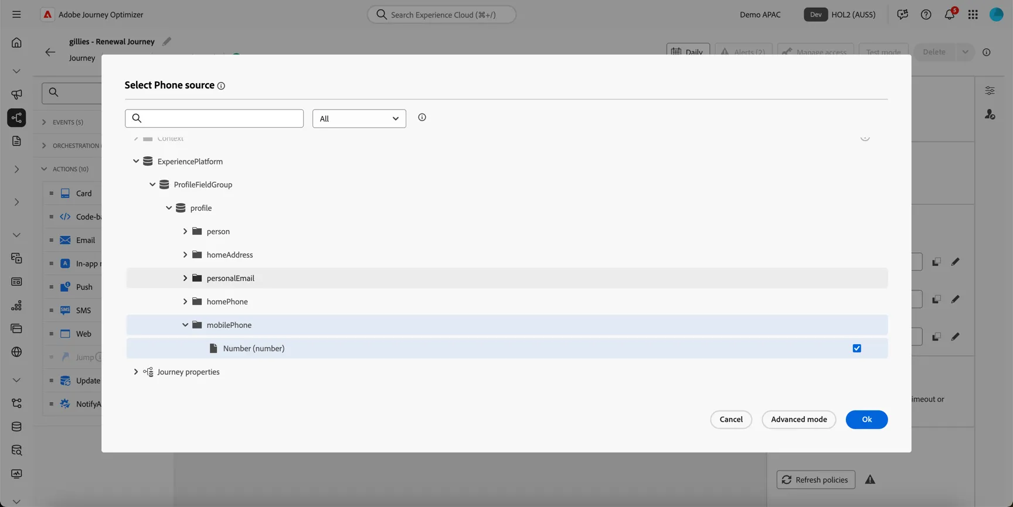The height and width of the screenshot is (507, 1013).
Task: Click the ProfileFieldGroup database icon
Action: [164, 184]
